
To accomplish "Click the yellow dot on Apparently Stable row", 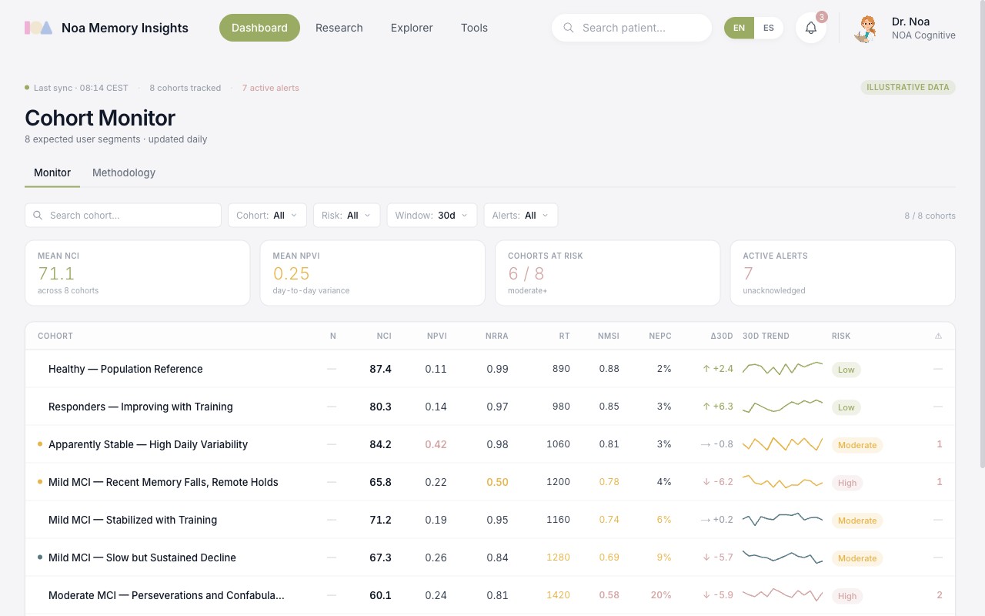I will pyautogui.click(x=40, y=444).
